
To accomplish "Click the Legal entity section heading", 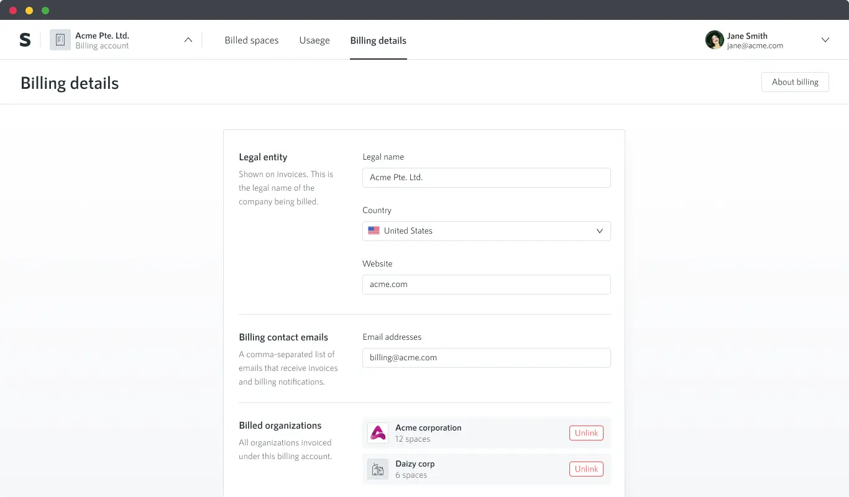I will 263,157.
